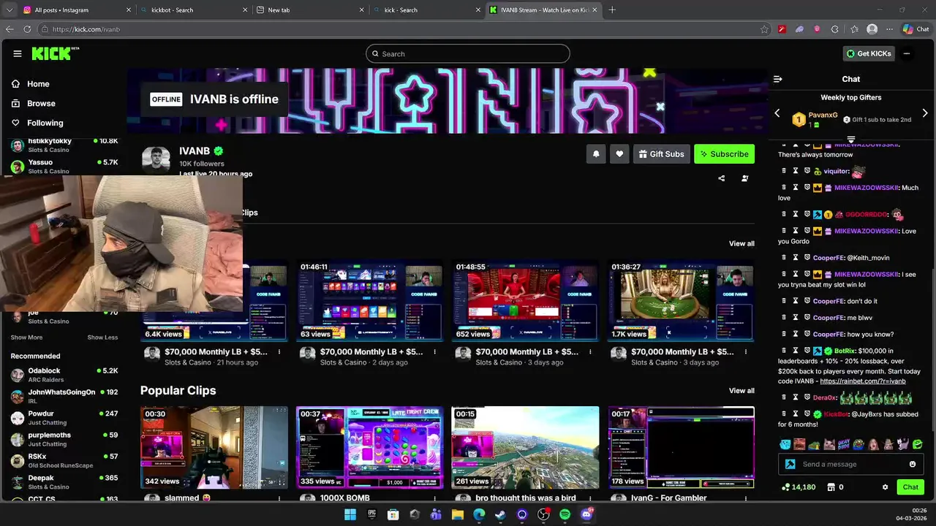Switch to the kick - Search tab
This screenshot has height=526, width=936.
click(427, 9)
